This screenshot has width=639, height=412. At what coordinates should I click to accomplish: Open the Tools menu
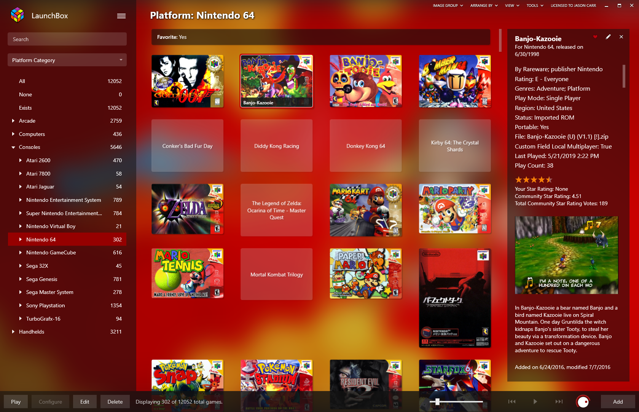click(x=535, y=5)
